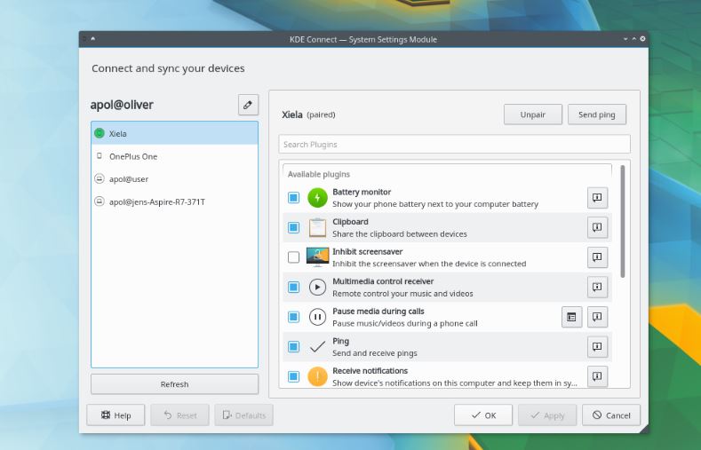Screen dimensions: 701x450
Task: Open Receive notifications about info button
Action: (x=597, y=376)
